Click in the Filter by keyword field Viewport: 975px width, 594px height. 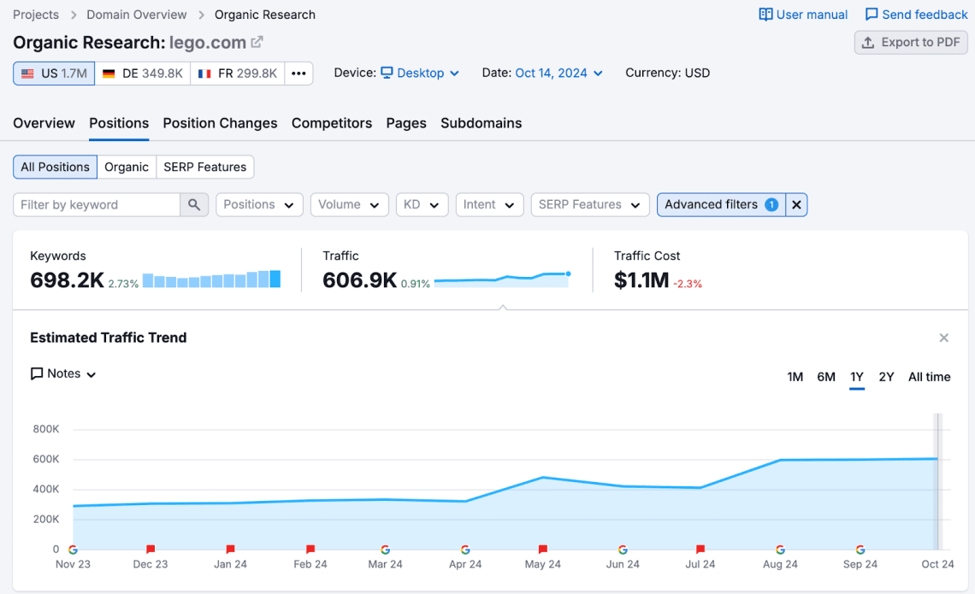pyautogui.click(x=97, y=204)
